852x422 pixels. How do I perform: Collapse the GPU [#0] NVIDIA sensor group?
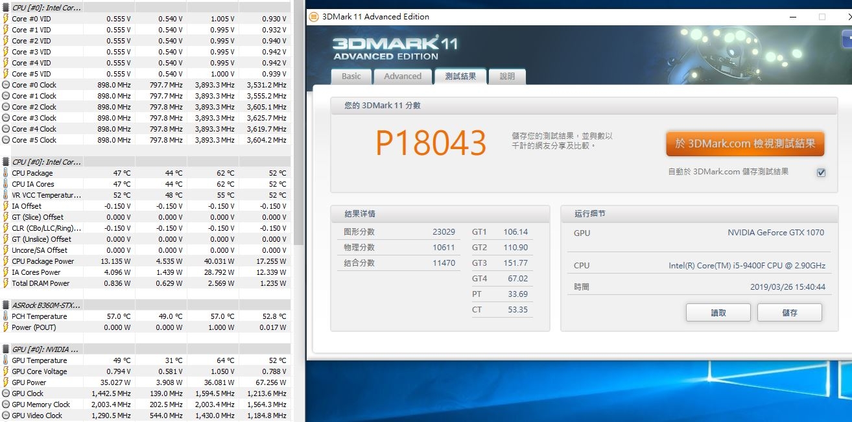coord(6,349)
